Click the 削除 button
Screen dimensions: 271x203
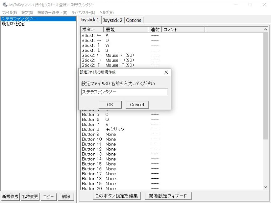[66, 196]
